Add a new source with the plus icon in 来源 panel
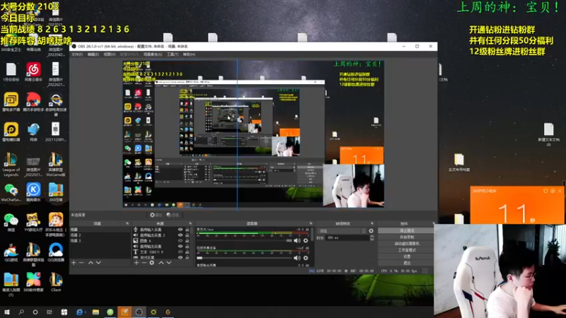 [137, 263]
